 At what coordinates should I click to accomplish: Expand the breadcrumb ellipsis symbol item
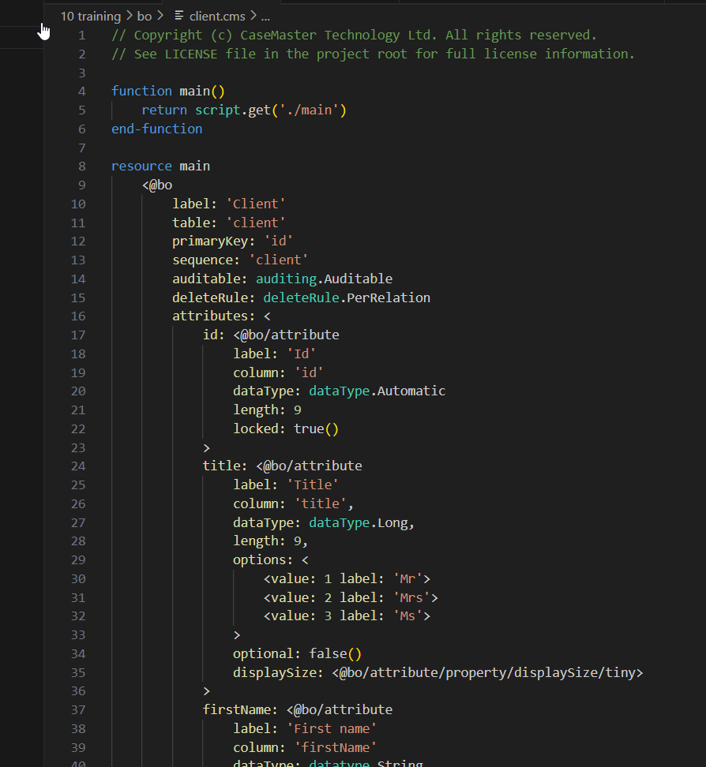pyautogui.click(x=265, y=16)
